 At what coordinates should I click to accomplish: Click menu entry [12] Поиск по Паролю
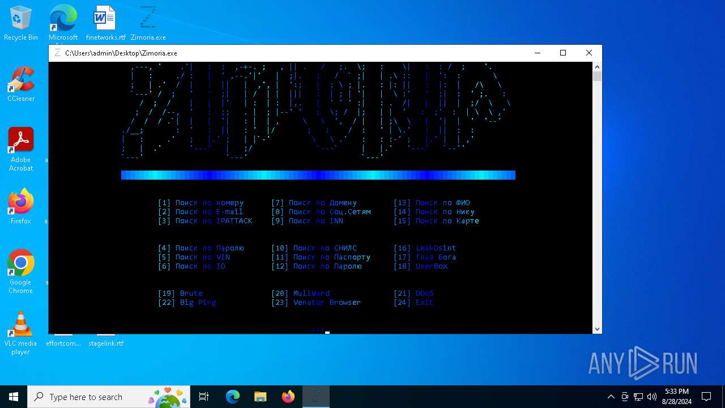[x=316, y=266]
